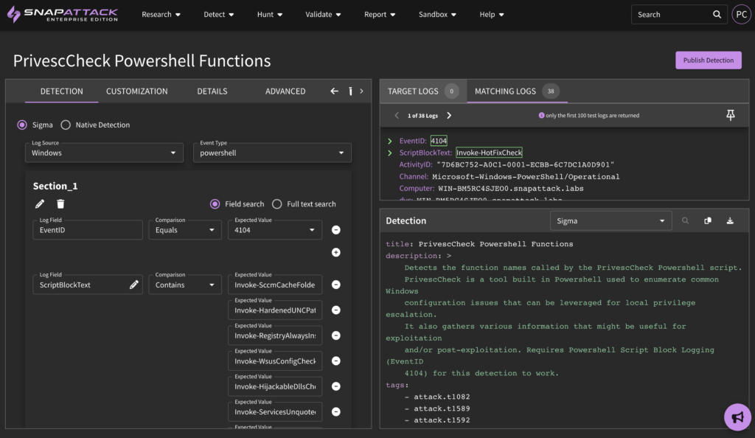Image resolution: width=755 pixels, height=438 pixels.
Task: Delete Section_1 using the trash icon
Action: 60,204
